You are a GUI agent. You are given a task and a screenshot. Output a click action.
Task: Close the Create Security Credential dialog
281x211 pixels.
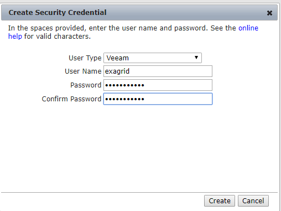click(269, 13)
